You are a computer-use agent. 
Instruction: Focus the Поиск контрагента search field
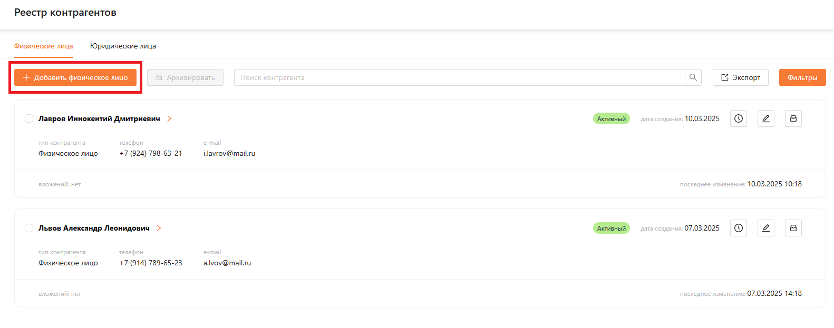(459, 77)
